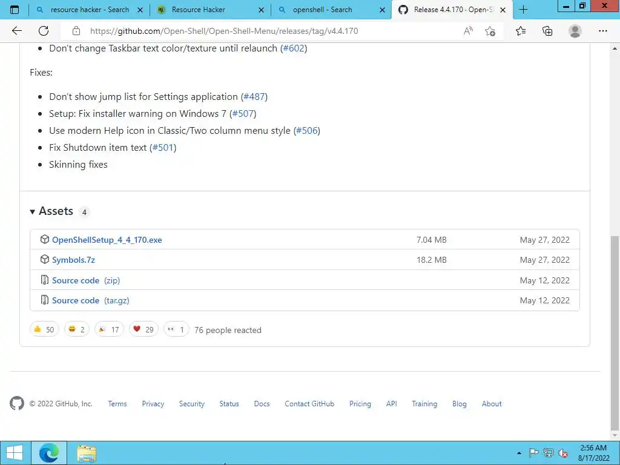Add this page to favorites star-plus icon
This screenshot has height=465, width=620.
click(x=490, y=31)
